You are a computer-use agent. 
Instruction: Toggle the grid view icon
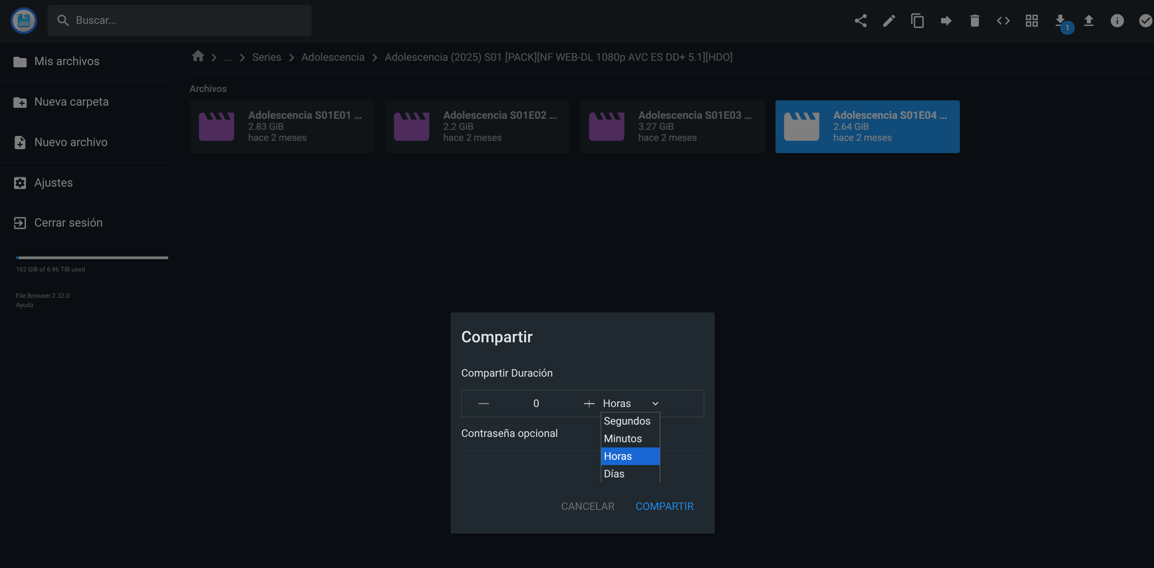1031,21
